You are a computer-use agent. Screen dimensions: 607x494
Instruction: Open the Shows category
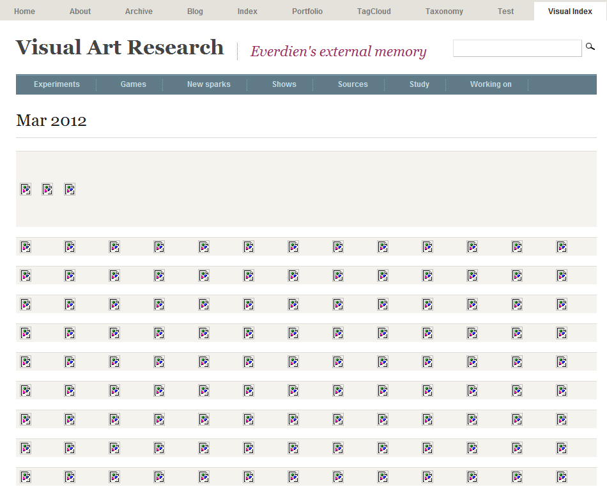[284, 84]
